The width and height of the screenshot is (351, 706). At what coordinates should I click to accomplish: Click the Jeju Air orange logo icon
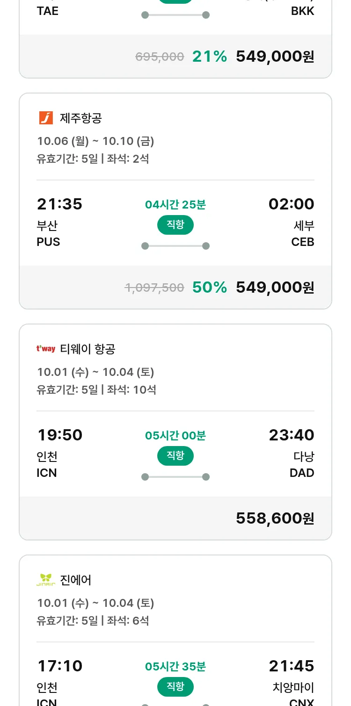point(46,118)
